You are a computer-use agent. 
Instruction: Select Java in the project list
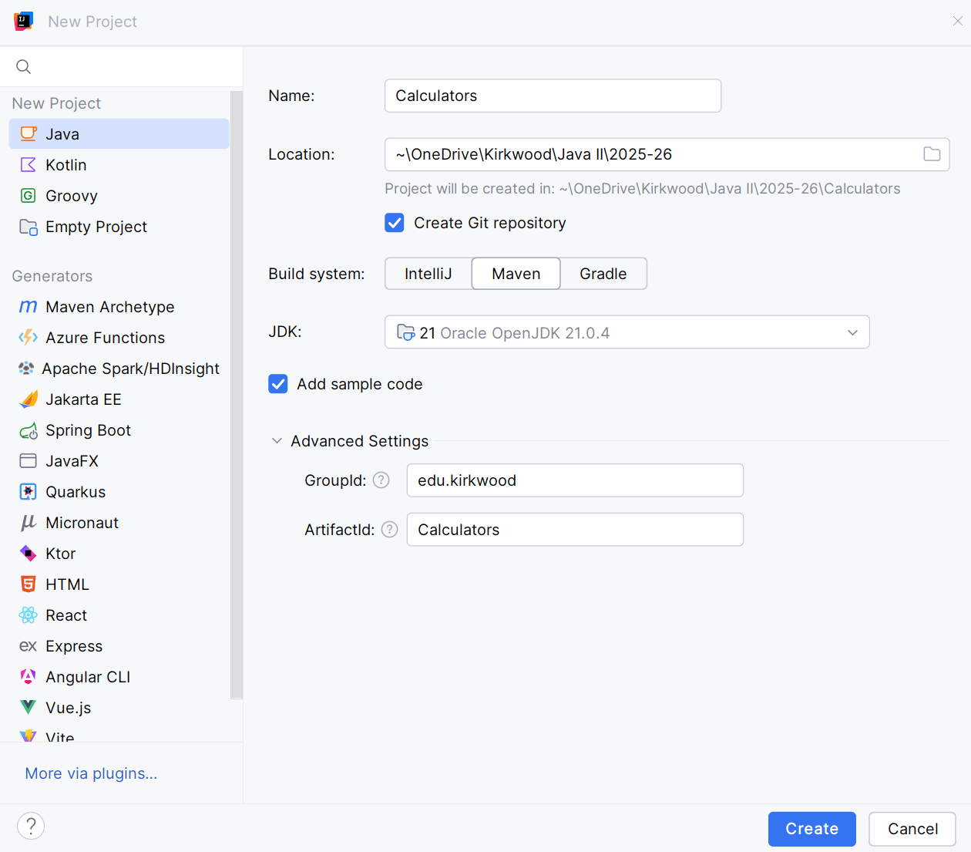click(x=119, y=133)
